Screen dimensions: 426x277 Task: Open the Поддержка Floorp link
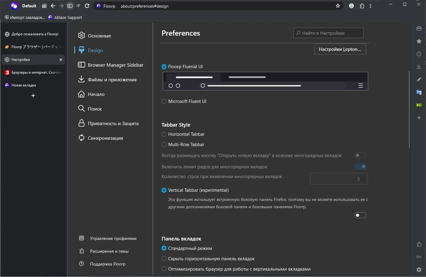click(107, 264)
